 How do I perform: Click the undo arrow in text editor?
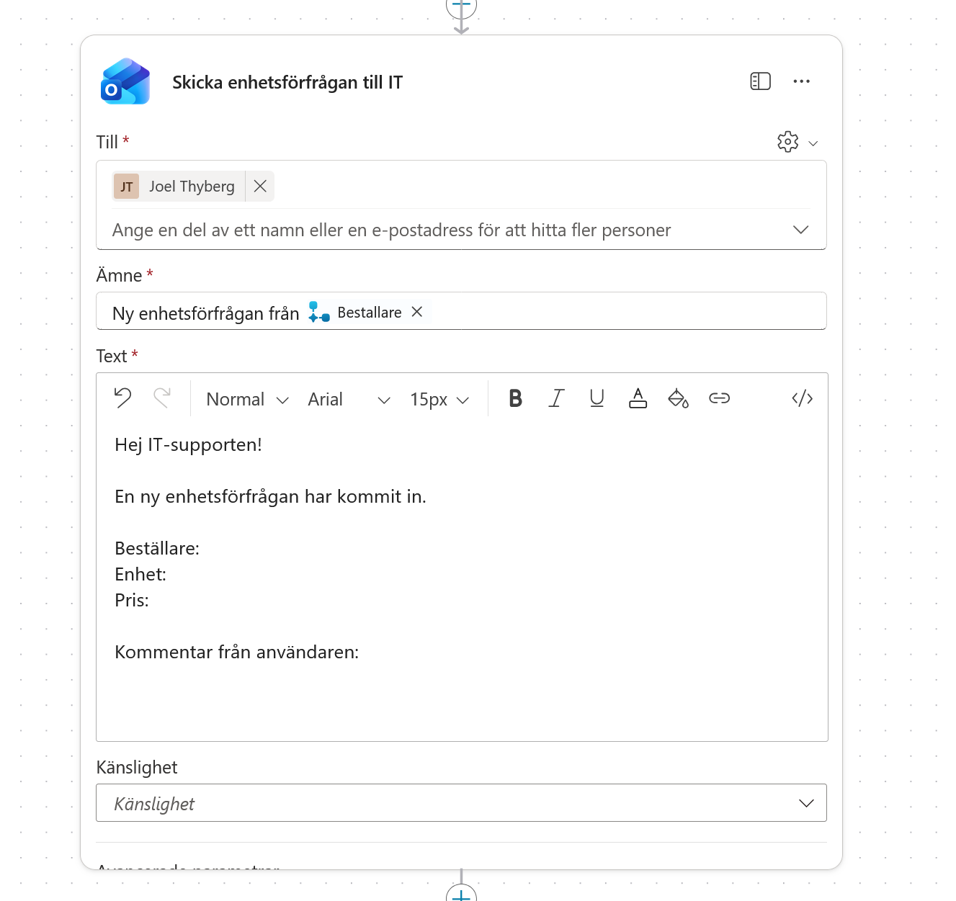pos(123,398)
